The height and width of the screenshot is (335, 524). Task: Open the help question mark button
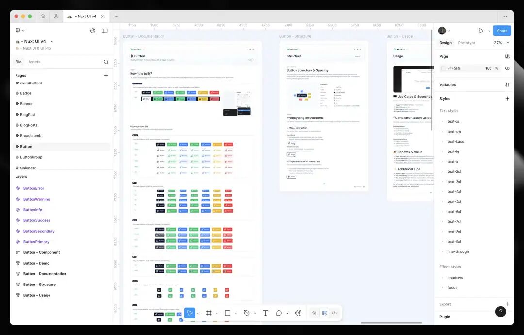500,312
